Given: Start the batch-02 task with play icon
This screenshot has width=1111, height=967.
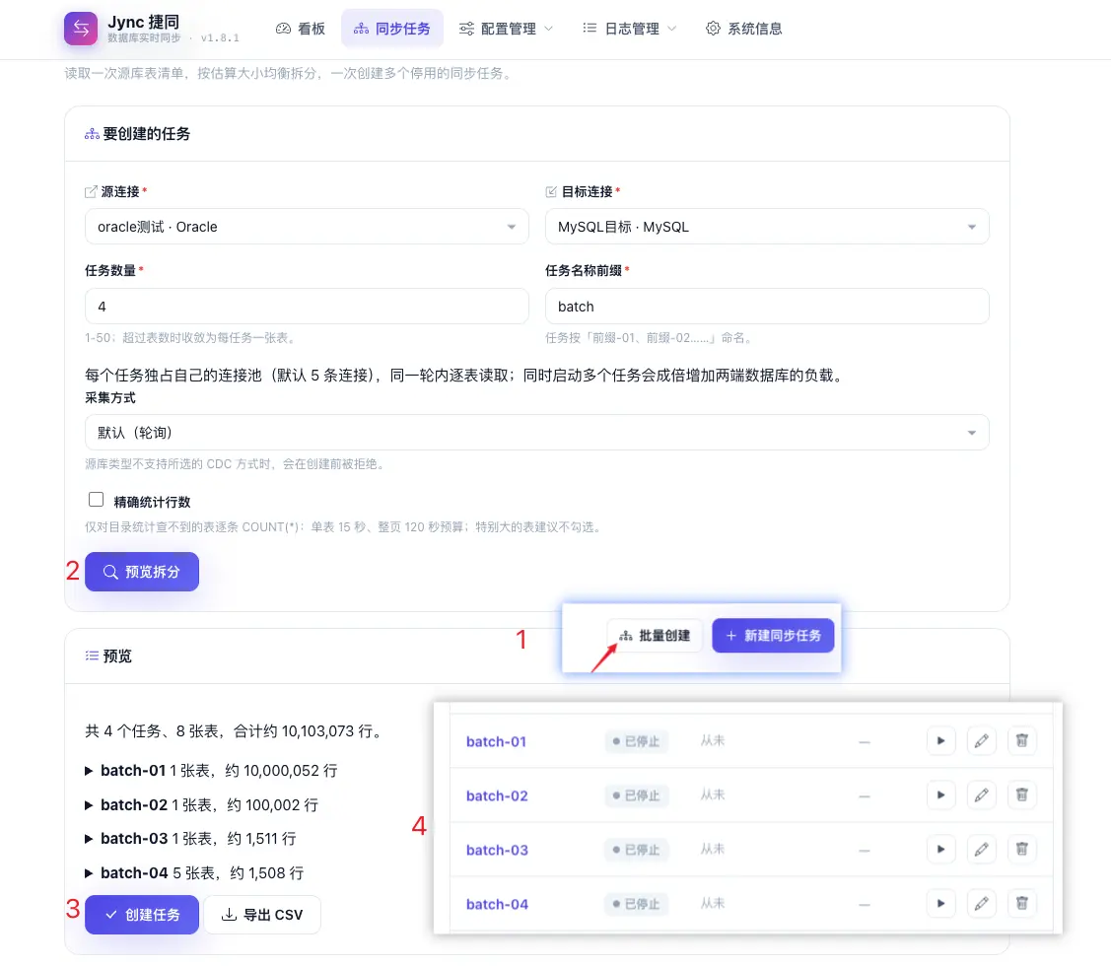Looking at the screenshot, I should (940, 794).
